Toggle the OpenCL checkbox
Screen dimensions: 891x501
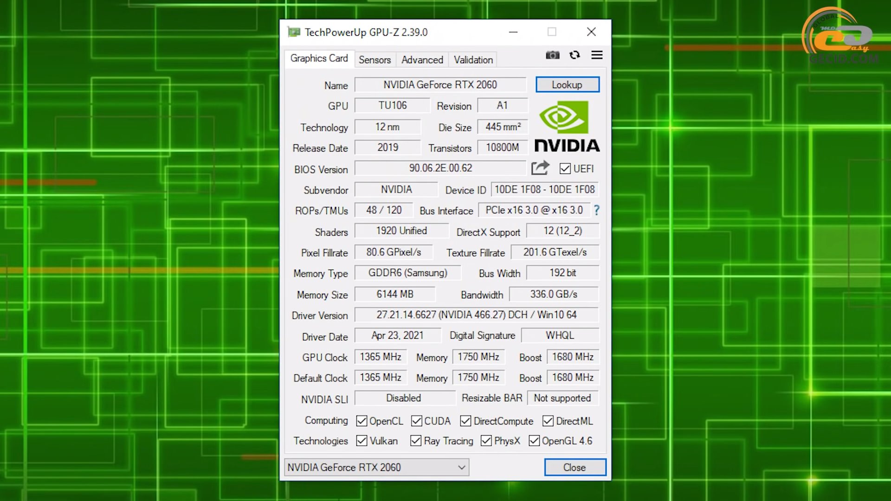[362, 421]
